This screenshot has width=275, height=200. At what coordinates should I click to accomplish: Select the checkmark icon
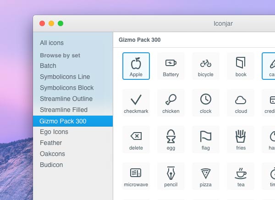[136, 103]
